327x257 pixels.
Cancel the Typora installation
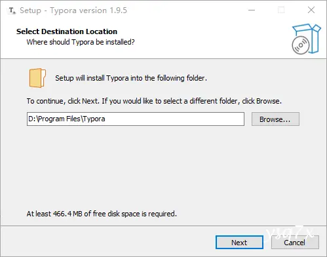point(295,243)
